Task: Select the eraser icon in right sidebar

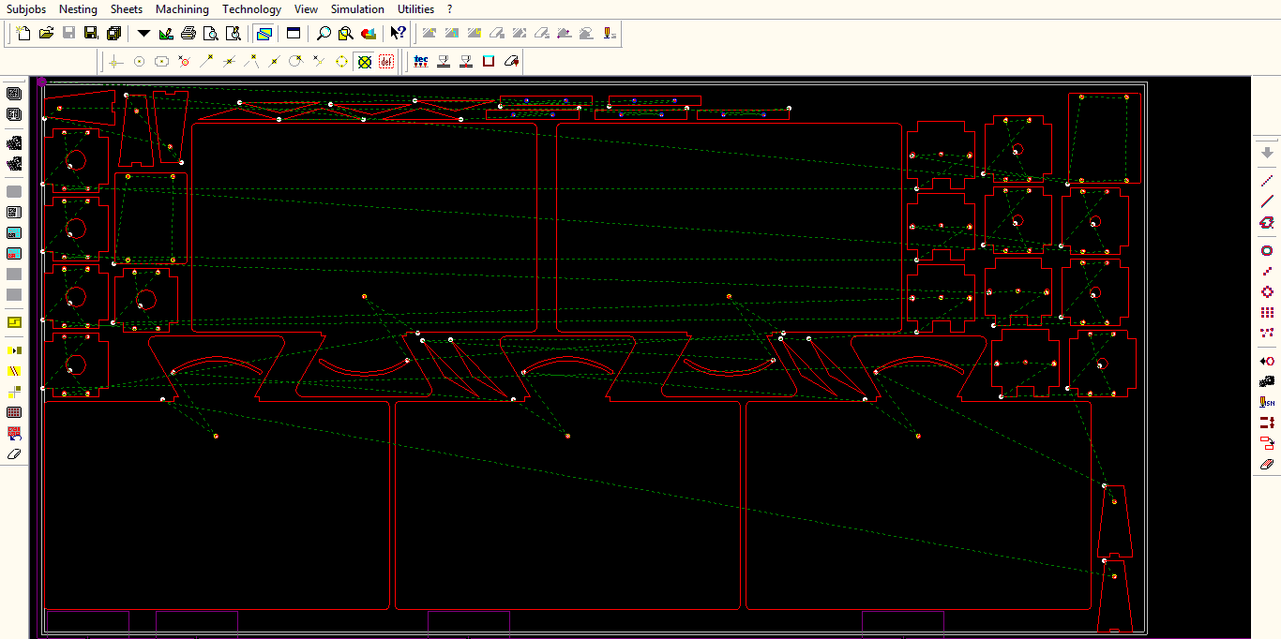Action: point(1267,464)
